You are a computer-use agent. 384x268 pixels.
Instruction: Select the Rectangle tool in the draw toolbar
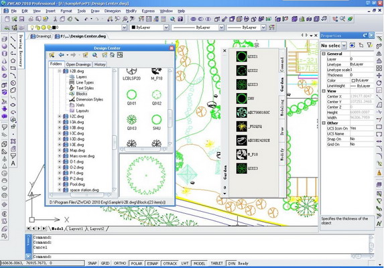coord(13,68)
